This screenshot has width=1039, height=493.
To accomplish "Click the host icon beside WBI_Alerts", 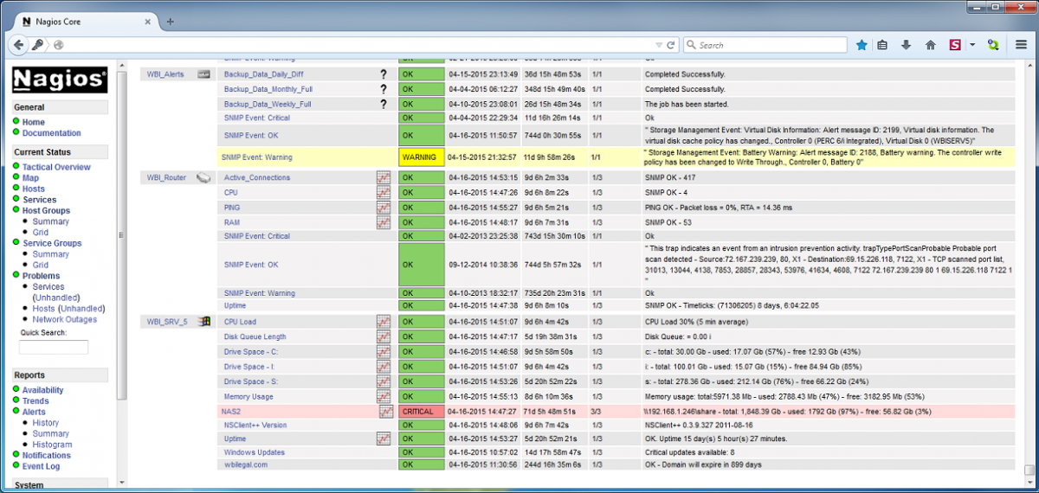I will click(204, 74).
